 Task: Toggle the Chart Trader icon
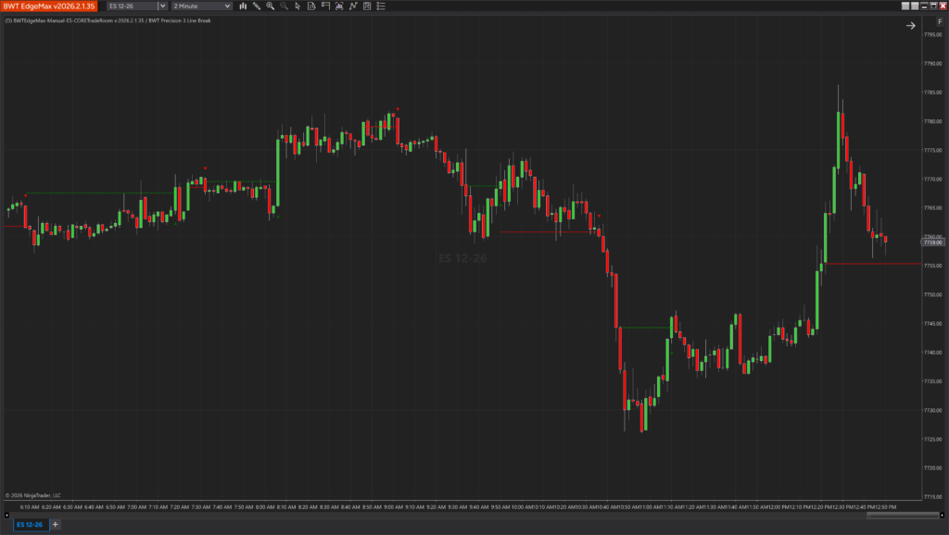click(325, 6)
